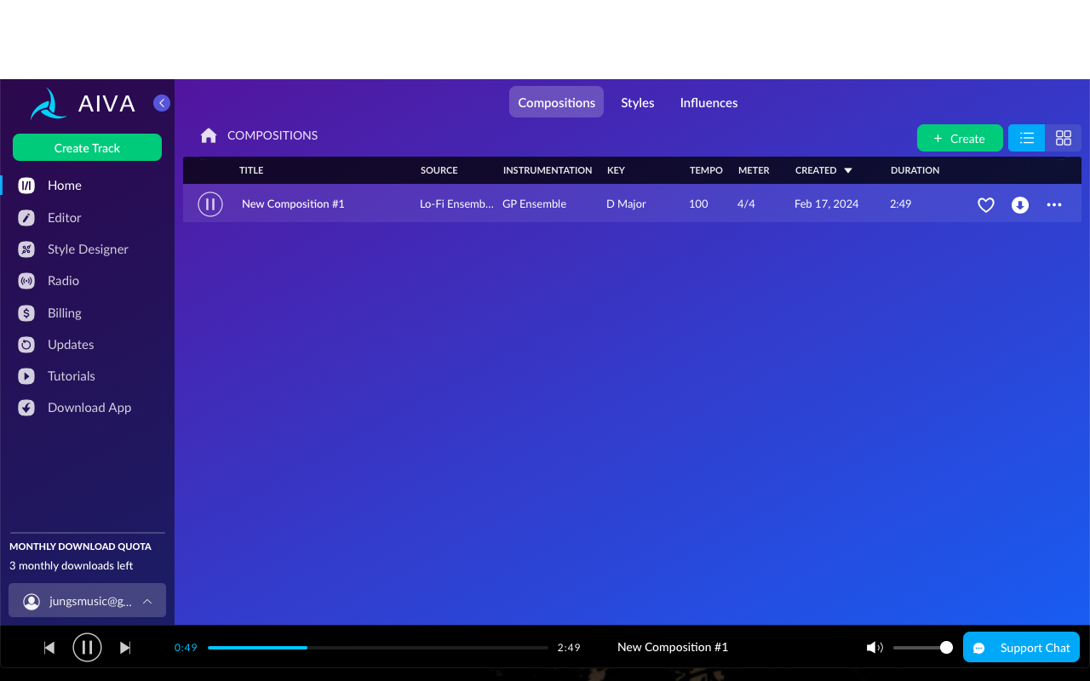Switch to the Influences tab

coord(708,102)
